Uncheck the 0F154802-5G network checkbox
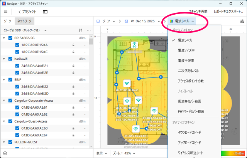The width and height of the screenshot is (247, 158). coord(10,38)
